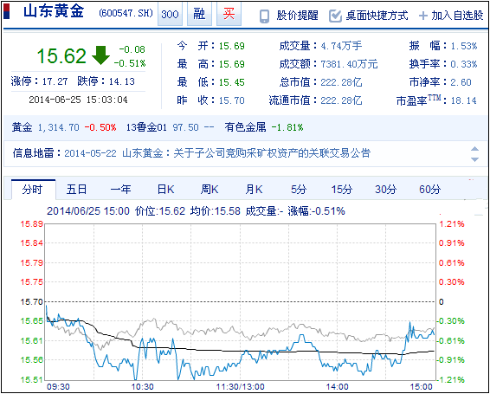
Task: Click the checkmark icon for 桌面快捷方式
Action: [335, 16]
